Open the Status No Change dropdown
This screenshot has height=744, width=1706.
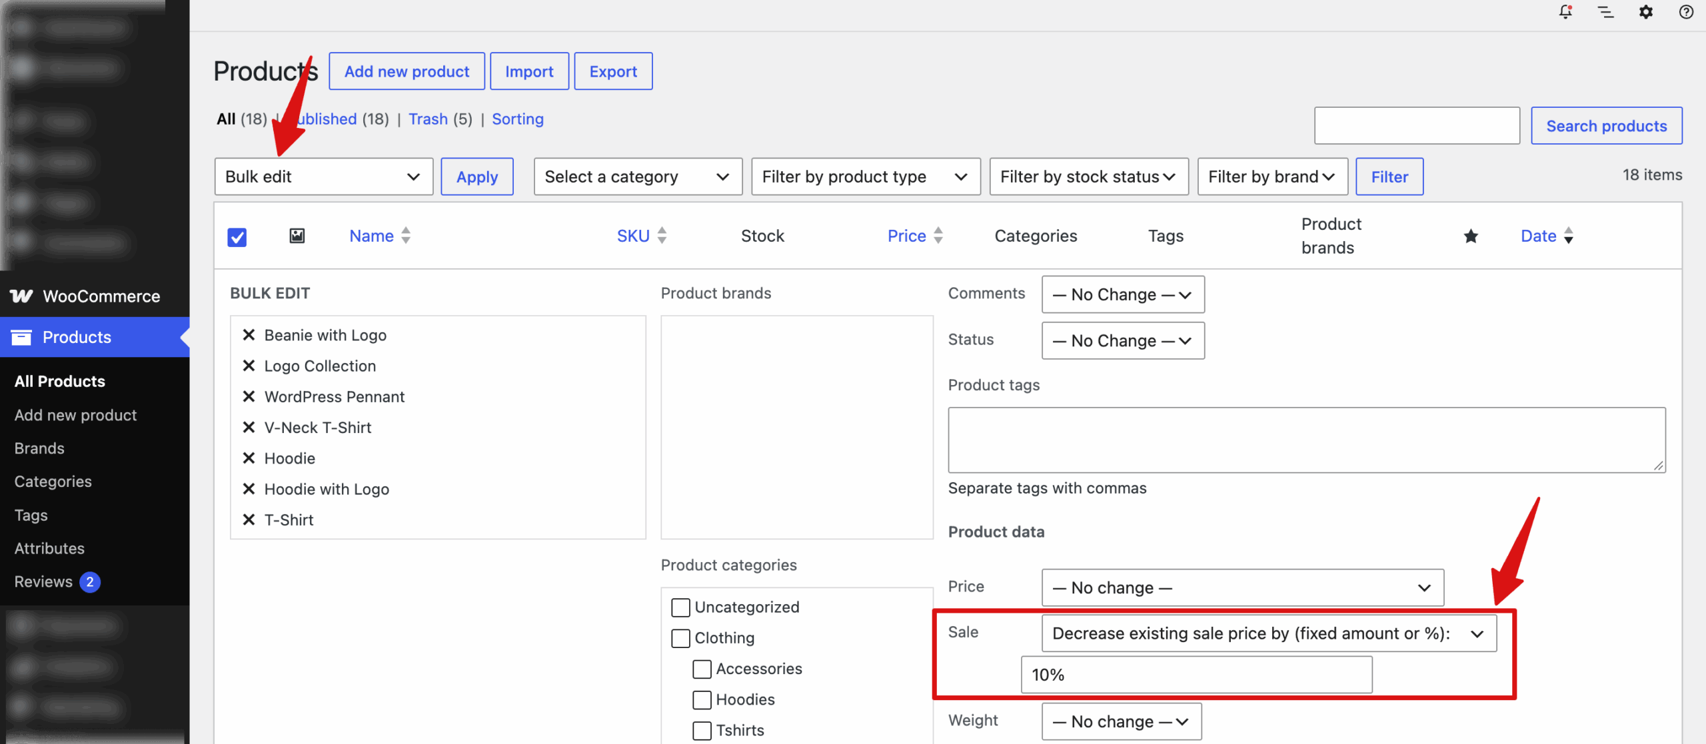pos(1123,340)
